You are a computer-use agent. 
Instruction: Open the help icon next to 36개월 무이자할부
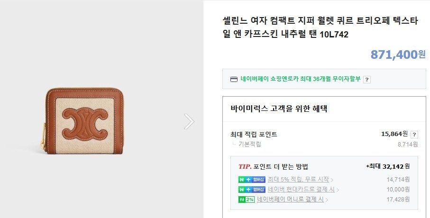(366, 80)
